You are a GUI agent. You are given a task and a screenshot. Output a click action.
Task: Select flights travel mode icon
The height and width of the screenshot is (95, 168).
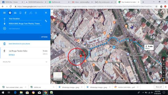[x=36, y=13]
